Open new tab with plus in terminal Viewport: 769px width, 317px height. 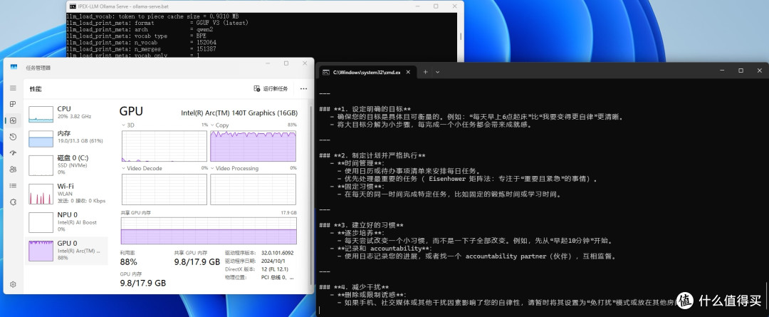[x=425, y=72]
